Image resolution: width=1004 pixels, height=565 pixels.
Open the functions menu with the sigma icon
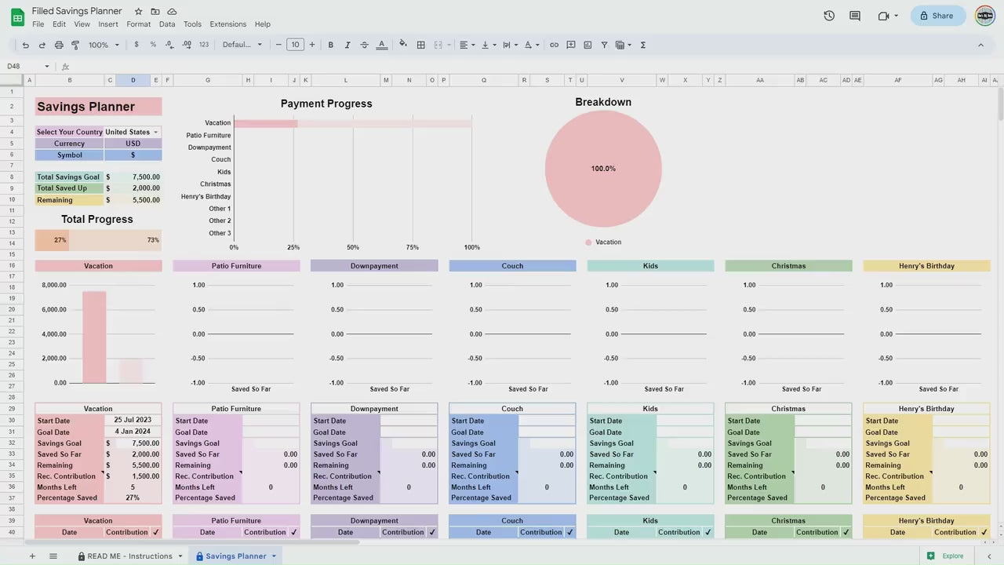click(x=642, y=45)
